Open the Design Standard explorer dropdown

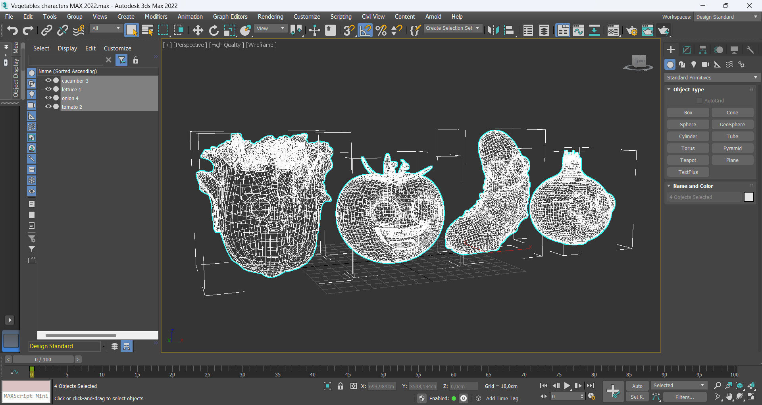tap(67, 346)
